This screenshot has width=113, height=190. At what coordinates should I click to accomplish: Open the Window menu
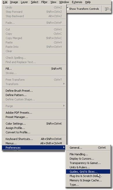[x=64, y=2]
